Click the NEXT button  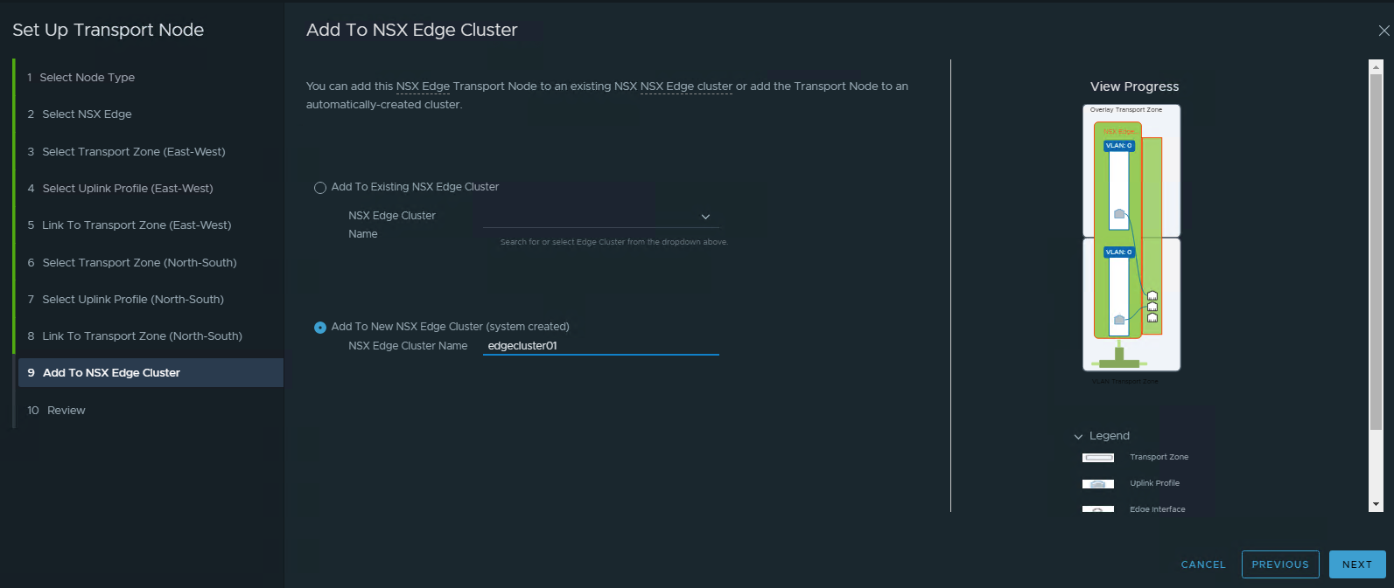coord(1356,564)
